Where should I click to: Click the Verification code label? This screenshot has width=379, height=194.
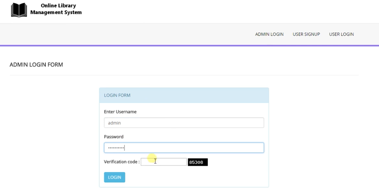coord(122,162)
